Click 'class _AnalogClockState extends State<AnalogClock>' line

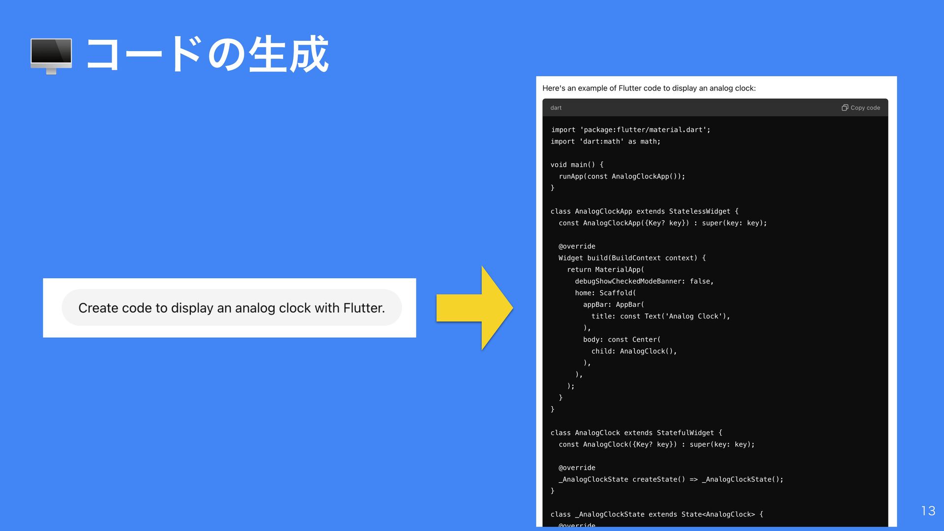(x=657, y=514)
